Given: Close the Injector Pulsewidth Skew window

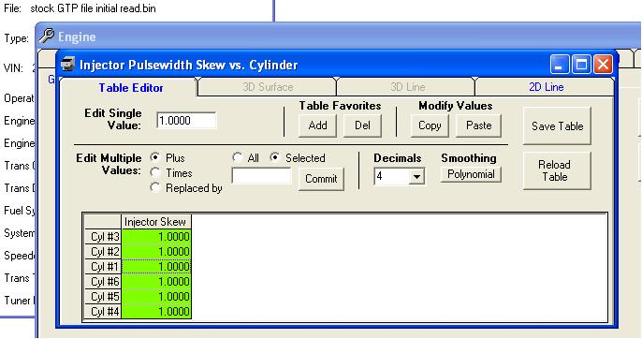Looking at the screenshot, I should point(603,65).
